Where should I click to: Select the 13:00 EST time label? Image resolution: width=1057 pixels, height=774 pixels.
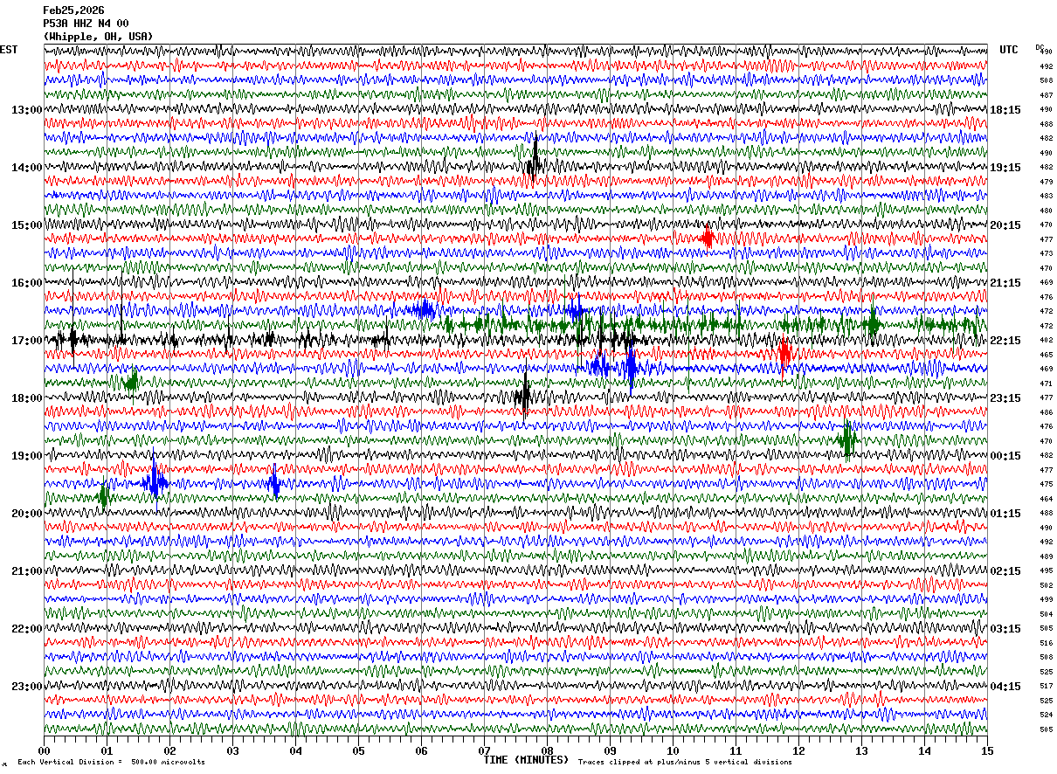coord(27,109)
